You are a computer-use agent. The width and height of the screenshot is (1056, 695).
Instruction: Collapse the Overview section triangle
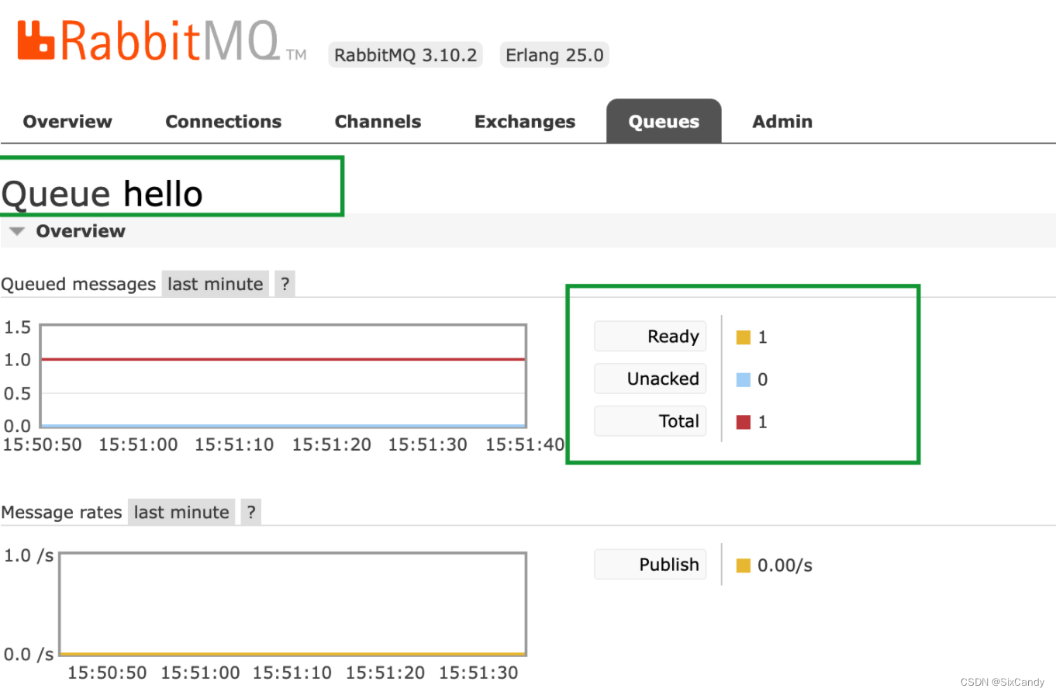coord(18,231)
